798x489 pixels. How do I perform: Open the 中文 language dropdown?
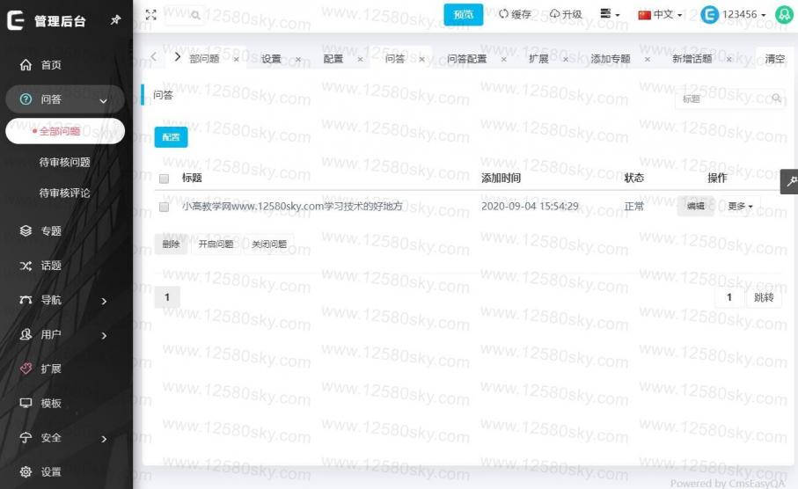click(660, 14)
